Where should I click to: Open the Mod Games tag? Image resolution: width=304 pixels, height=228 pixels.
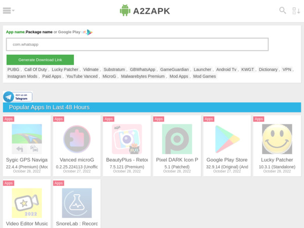pos(205,77)
